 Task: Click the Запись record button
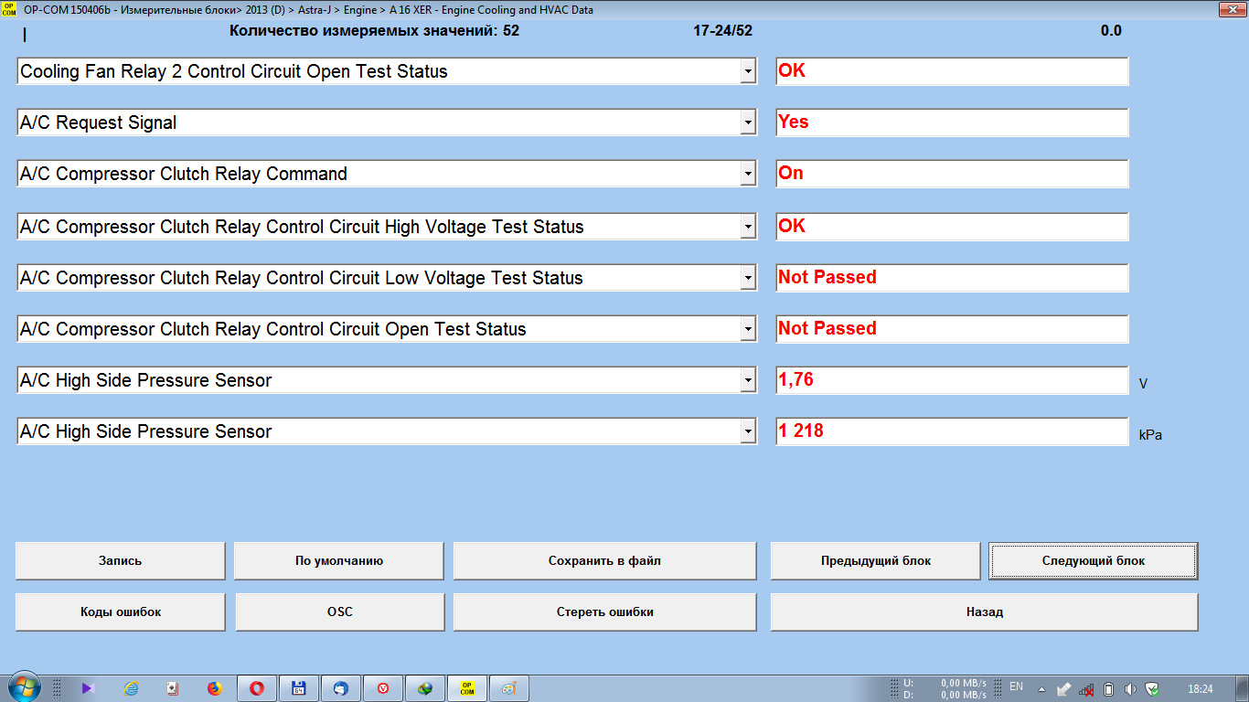[121, 561]
